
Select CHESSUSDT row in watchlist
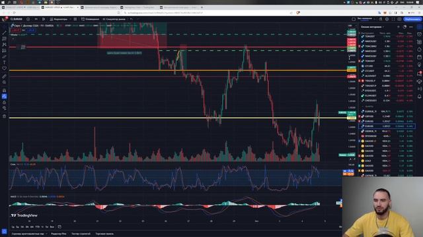click(x=387, y=101)
